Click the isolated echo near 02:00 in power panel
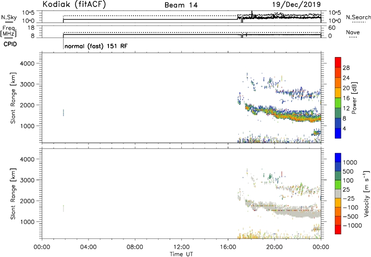 [64, 113]
